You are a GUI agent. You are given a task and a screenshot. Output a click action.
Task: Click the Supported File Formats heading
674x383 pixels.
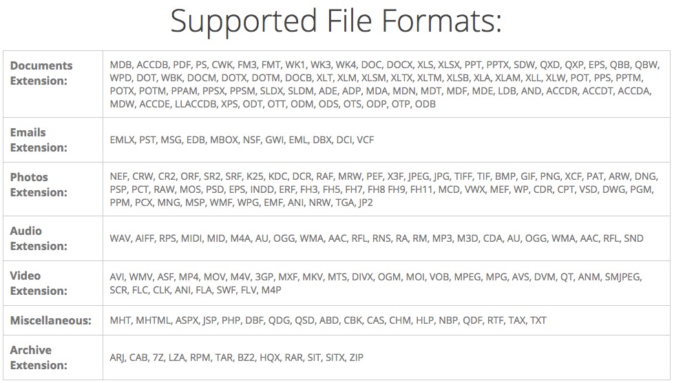click(x=336, y=21)
